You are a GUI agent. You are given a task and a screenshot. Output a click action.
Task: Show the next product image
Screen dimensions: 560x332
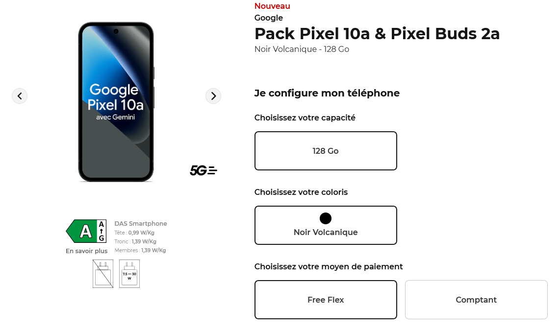click(x=213, y=96)
